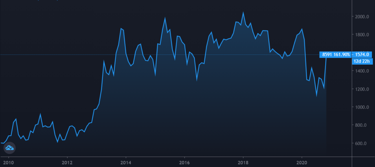Click the 2000.0 price axis label
This screenshot has width=375, height=167.
click(x=361, y=17)
